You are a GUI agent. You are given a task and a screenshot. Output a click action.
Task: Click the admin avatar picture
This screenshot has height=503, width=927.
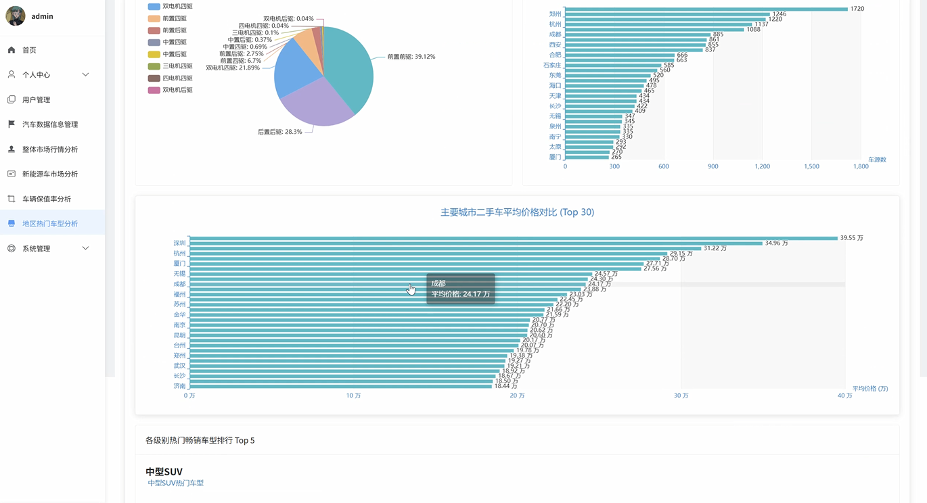coord(16,16)
